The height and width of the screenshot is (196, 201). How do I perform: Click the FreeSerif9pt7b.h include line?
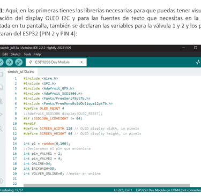[x=57, y=99]
